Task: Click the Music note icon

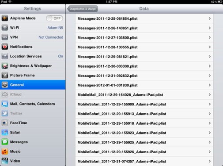Action: 5,152
